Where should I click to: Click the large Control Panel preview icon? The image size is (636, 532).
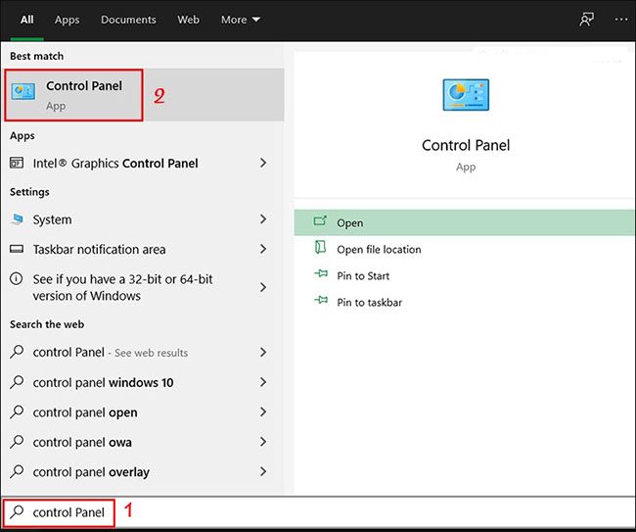pos(466,95)
